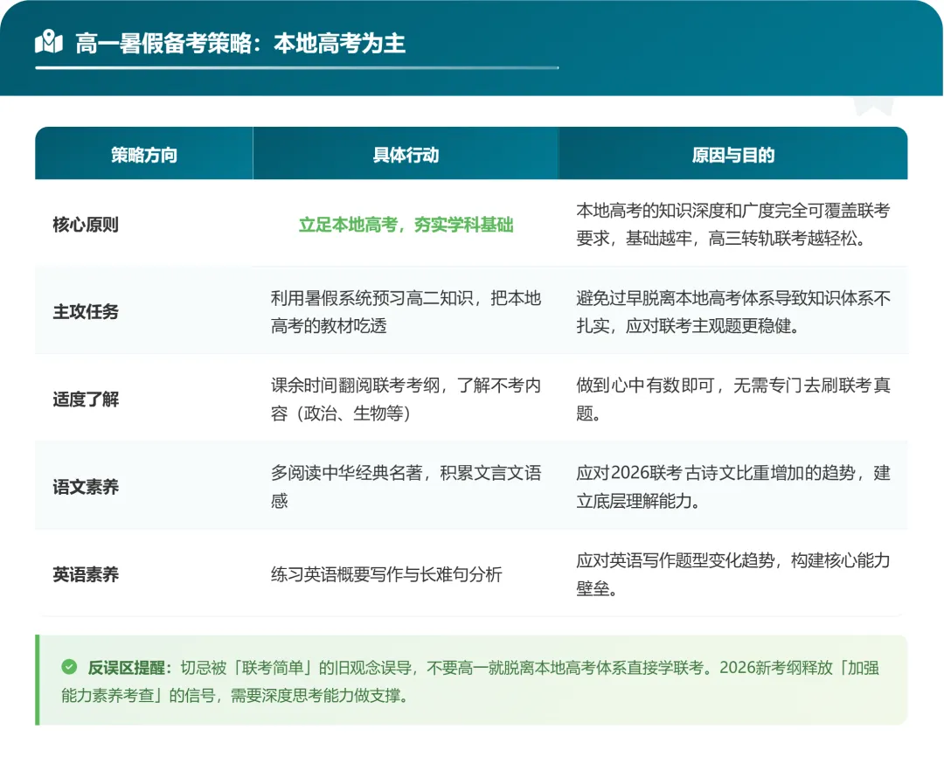Click the map pin icon in the header
The width and height of the screenshot is (944, 757).
pyautogui.click(x=49, y=42)
